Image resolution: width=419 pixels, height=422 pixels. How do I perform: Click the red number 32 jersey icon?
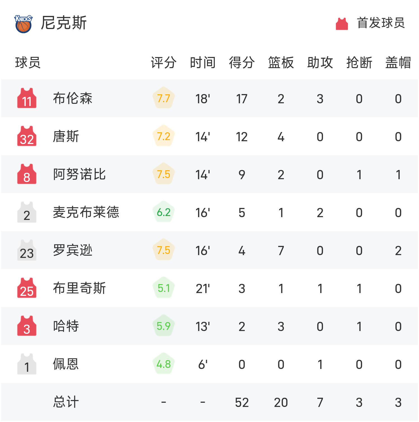point(27,136)
